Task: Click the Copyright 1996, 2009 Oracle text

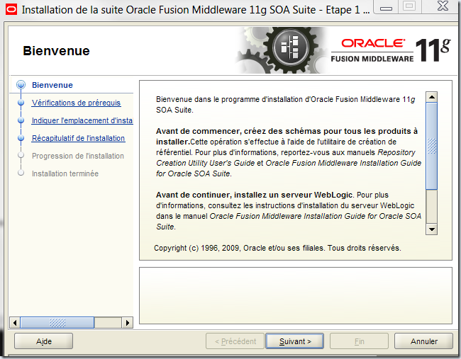Action: [x=277, y=248]
